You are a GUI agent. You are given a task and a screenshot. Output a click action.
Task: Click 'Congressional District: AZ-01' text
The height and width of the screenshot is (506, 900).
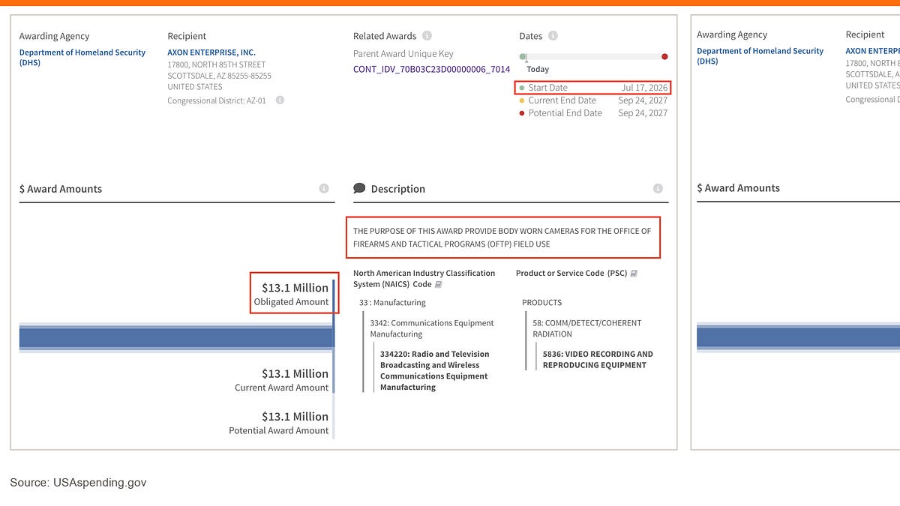point(217,100)
